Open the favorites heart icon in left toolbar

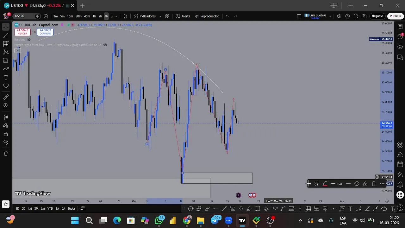(6, 86)
